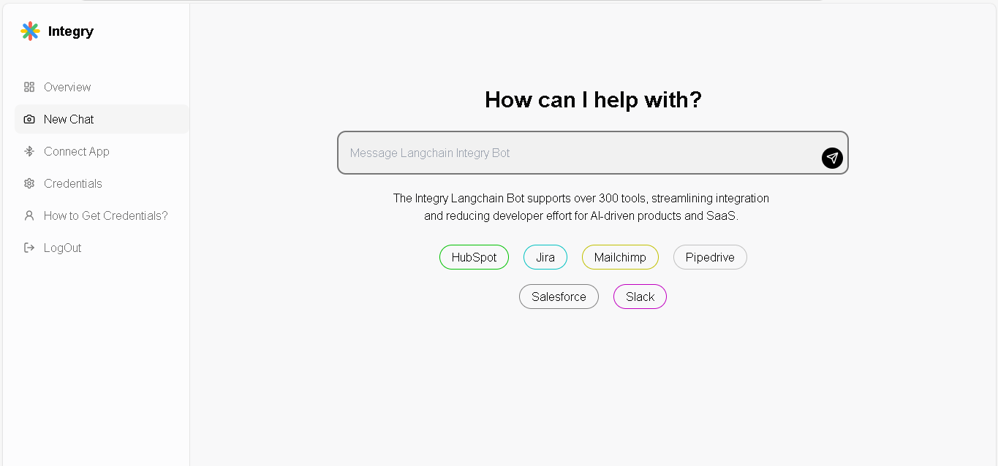Screen dimensions: 998x466
Task: Choose the Pipedrive integration chip
Action: (x=710, y=257)
